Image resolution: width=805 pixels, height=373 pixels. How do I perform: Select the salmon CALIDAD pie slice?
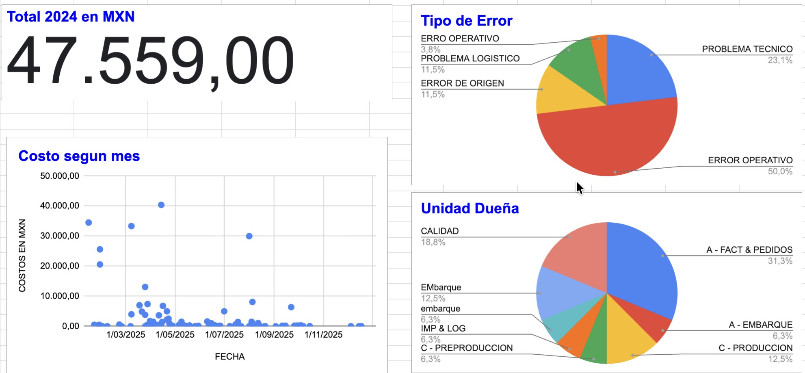pos(581,256)
